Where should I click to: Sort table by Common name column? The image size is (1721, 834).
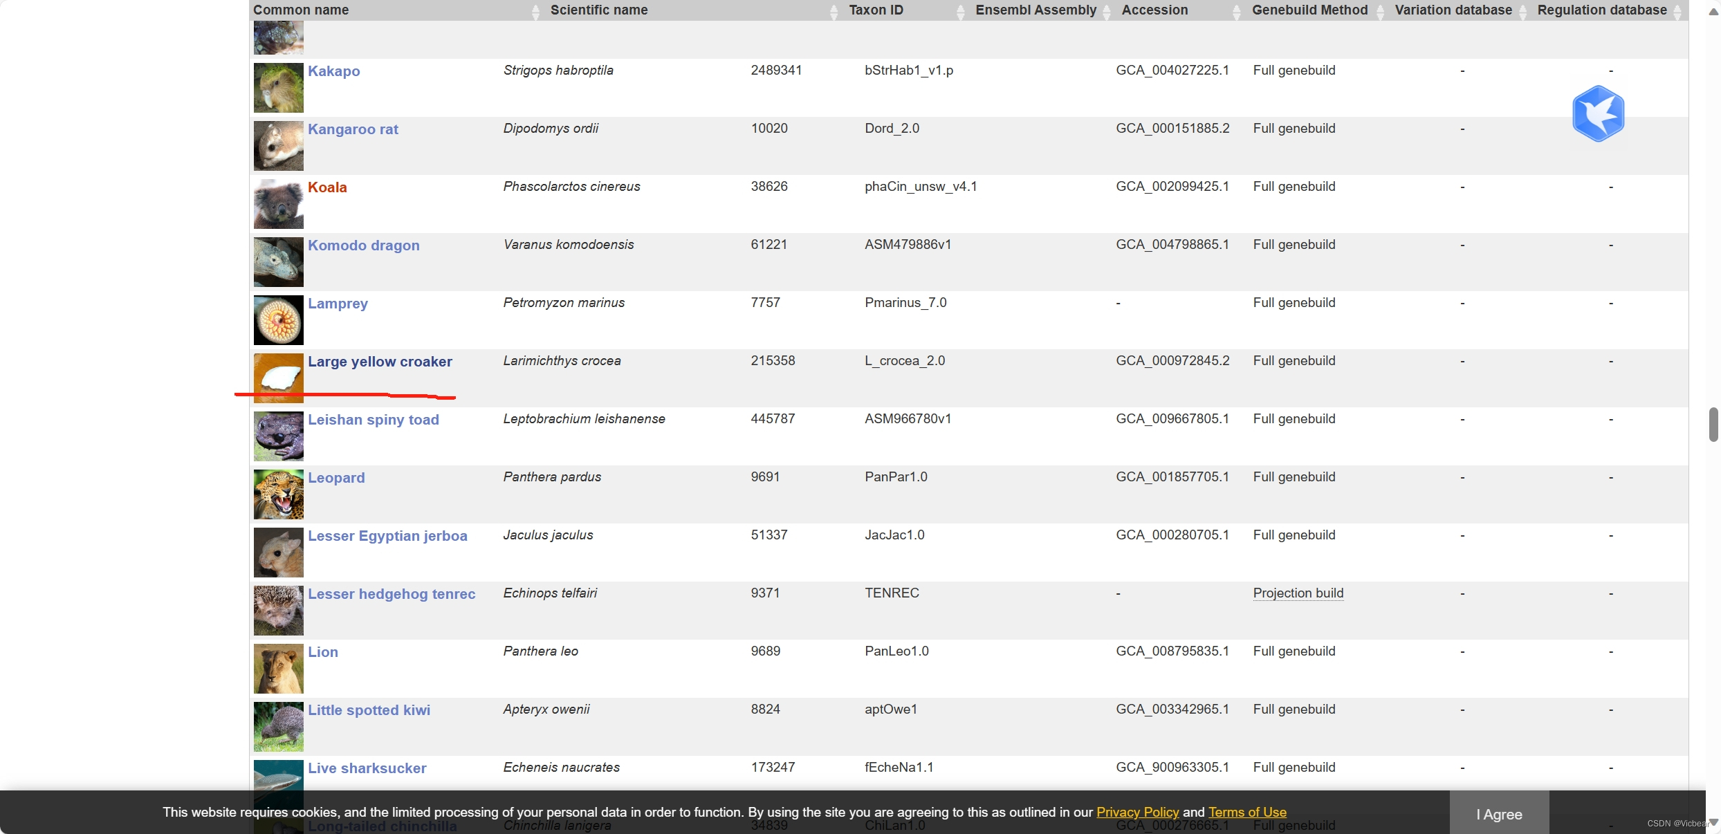(301, 10)
